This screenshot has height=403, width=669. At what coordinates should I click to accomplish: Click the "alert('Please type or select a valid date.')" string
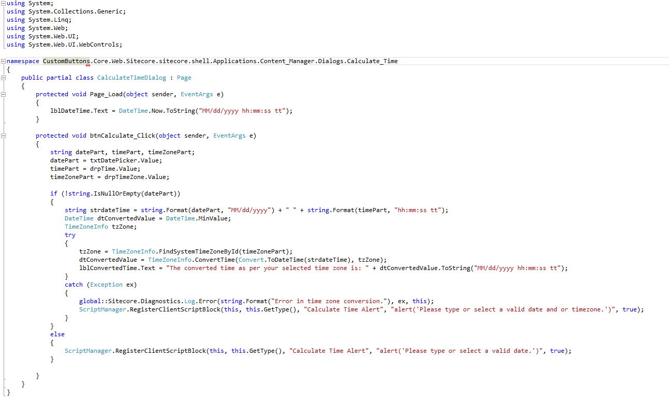459,351
